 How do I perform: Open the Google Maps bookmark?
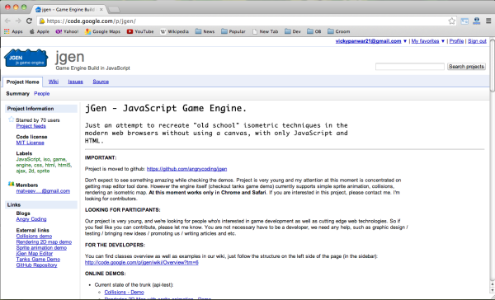(103, 31)
